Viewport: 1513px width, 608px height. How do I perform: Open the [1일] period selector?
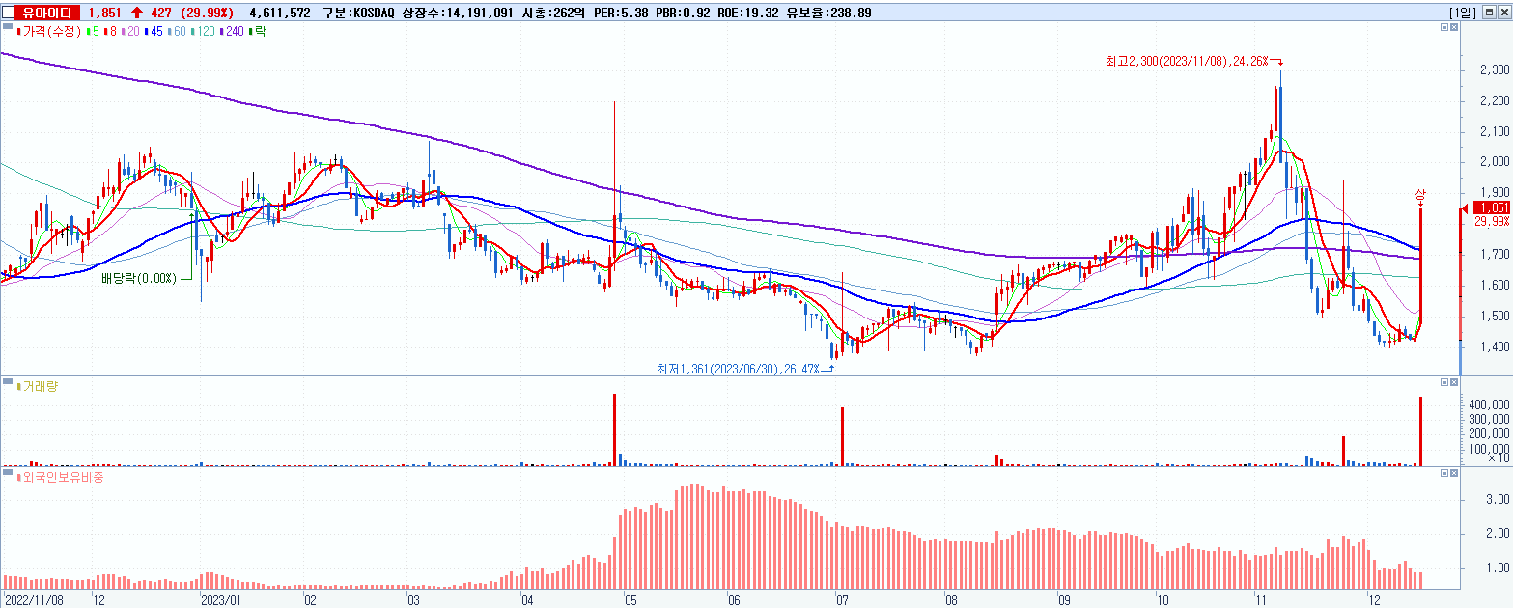pyautogui.click(x=1464, y=12)
